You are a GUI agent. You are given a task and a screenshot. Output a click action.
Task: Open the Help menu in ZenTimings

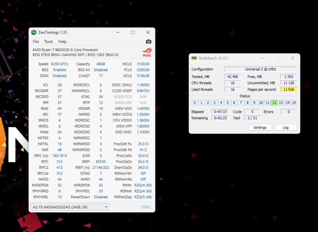(x=62, y=42)
